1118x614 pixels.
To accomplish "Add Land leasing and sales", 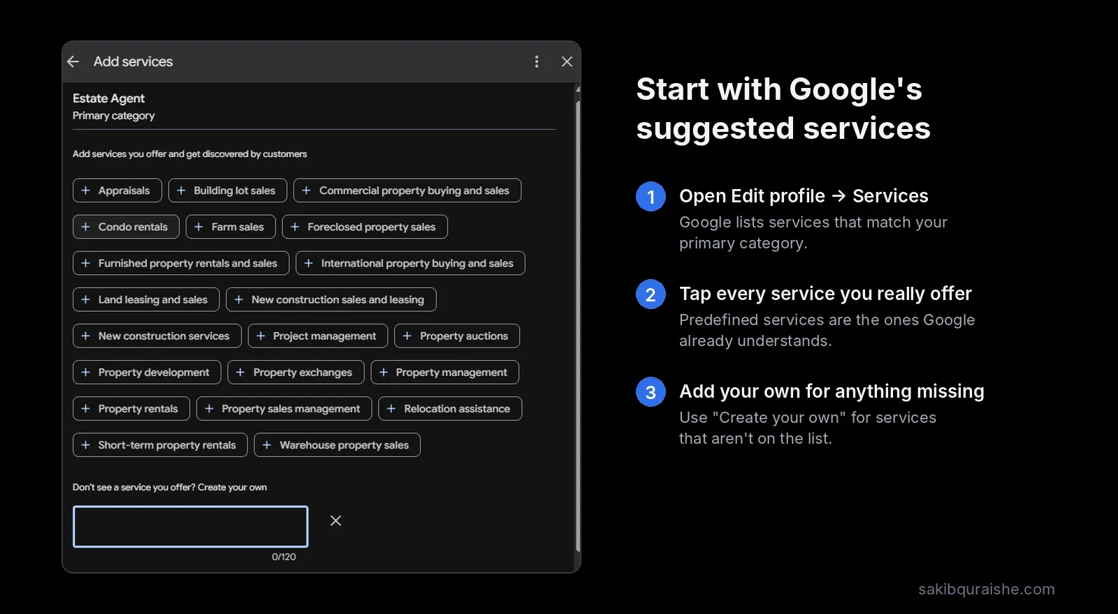I will tap(146, 299).
